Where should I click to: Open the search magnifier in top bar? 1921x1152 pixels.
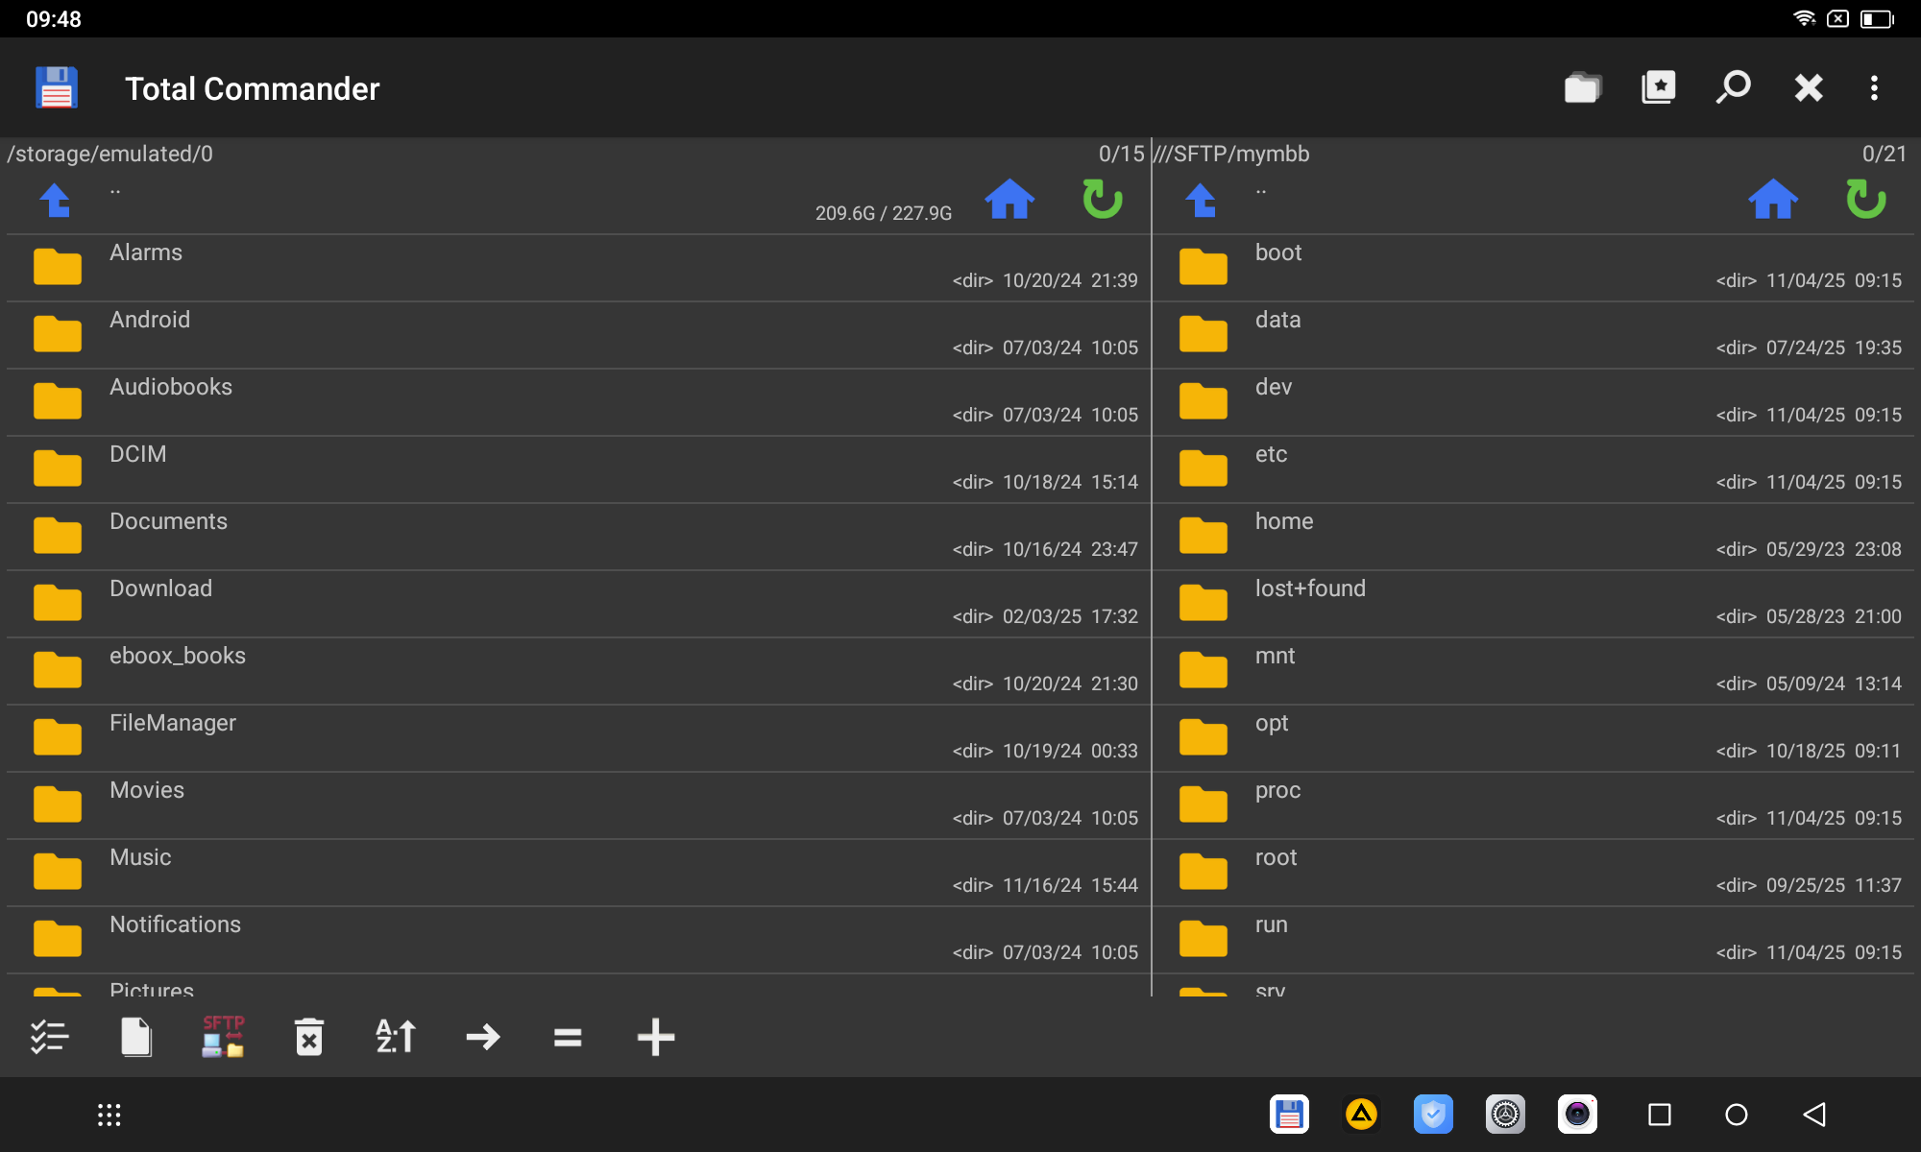[x=1734, y=88]
